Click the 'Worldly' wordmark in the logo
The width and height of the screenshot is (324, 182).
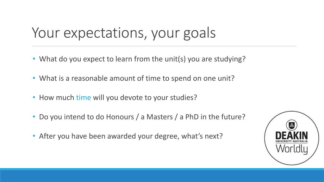291,149
